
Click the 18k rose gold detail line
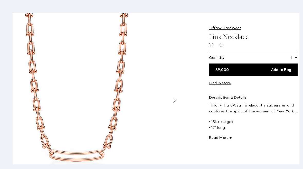[222, 122]
